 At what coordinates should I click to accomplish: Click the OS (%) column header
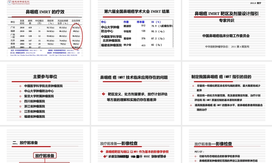click(x=156, y=22)
